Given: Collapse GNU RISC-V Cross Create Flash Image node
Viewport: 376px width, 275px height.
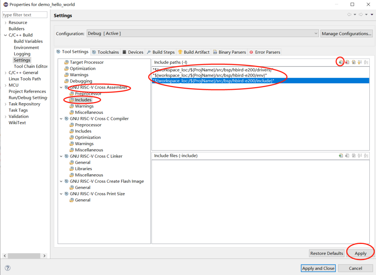Looking at the screenshot, I should pos(61,181).
